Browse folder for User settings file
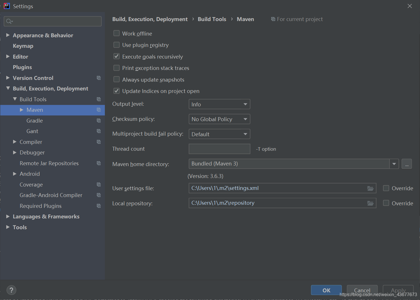Screen dimensions: 420x300 [x=370, y=188]
